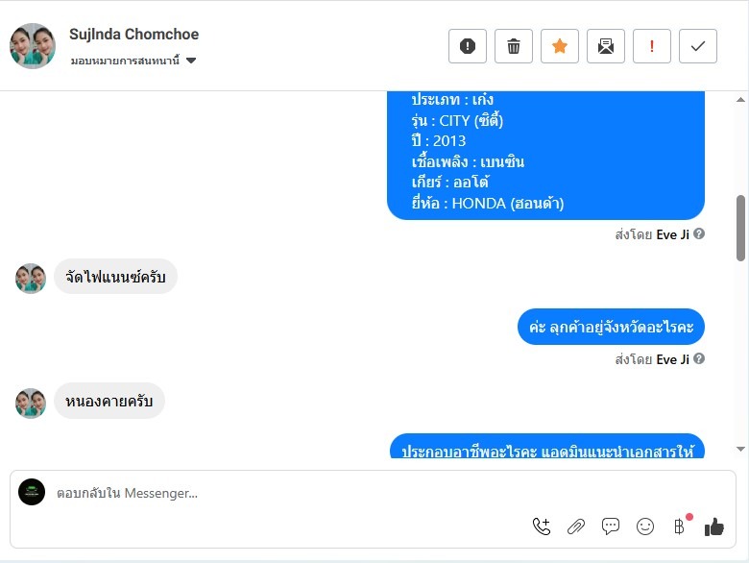Click Sujlnda Chomchoe name
Image resolution: width=749 pixels, height=563 pixels.
(133, 34)
